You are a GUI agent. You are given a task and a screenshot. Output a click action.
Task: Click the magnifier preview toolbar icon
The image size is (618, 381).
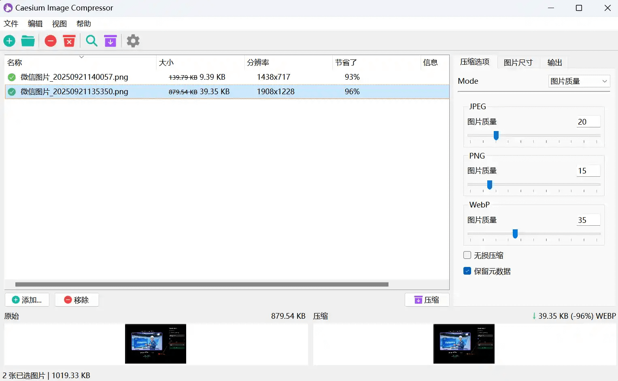(92, 41)
